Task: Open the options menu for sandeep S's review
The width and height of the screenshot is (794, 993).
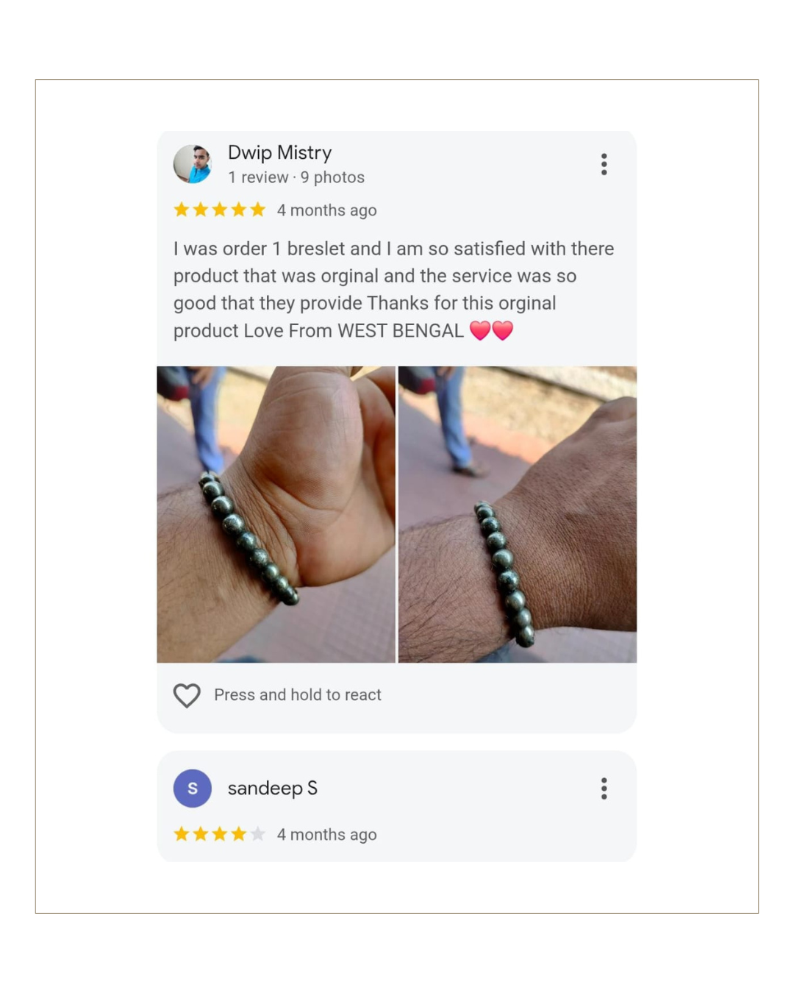Action: tap(604, 789)
